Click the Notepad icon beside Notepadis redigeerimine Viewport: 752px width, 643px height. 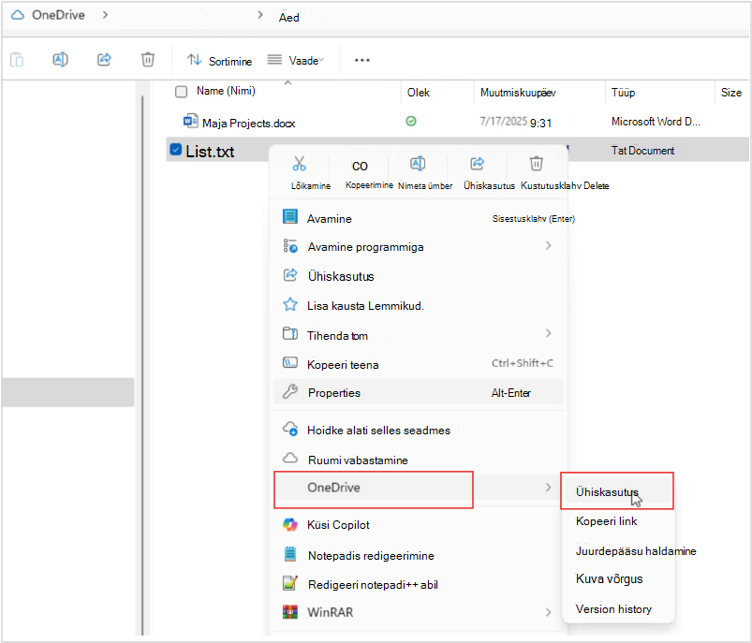click(290, 554)
